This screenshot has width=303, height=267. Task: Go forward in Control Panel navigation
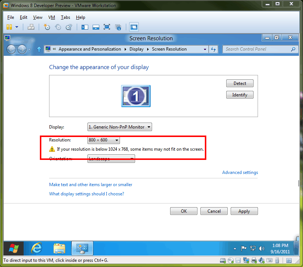pos(22,49)
